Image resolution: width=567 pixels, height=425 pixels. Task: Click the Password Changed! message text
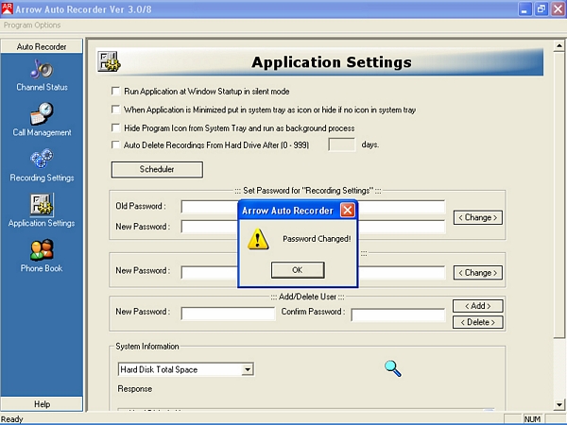(x=317, y=239)
